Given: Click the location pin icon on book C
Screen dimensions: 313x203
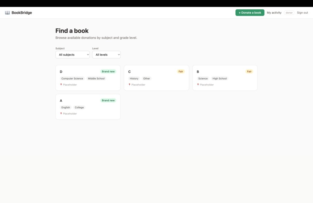Looking at the screenshot, I should click(x=129, y=85).
